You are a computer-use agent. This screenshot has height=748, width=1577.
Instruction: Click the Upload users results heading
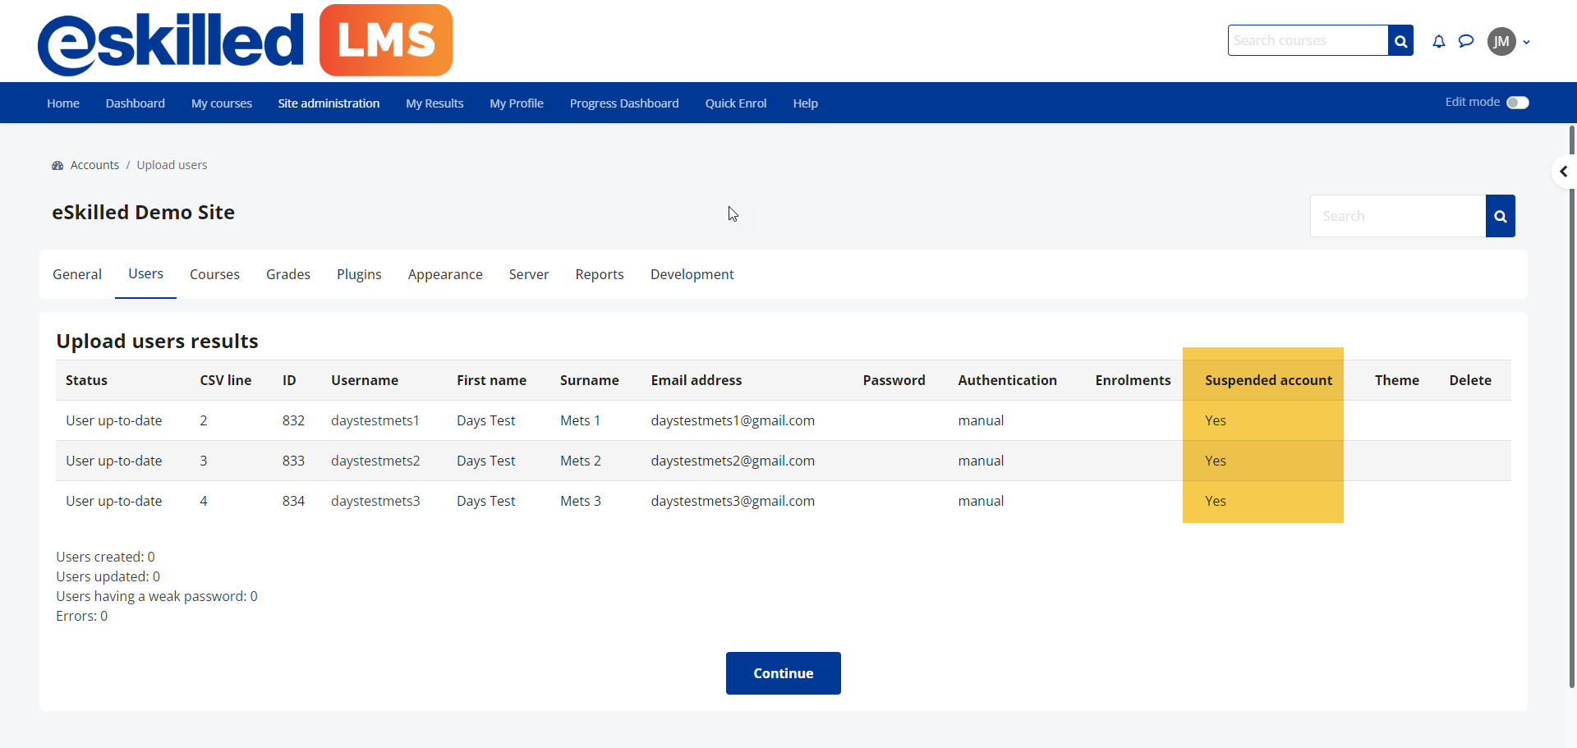click(157, 342)
